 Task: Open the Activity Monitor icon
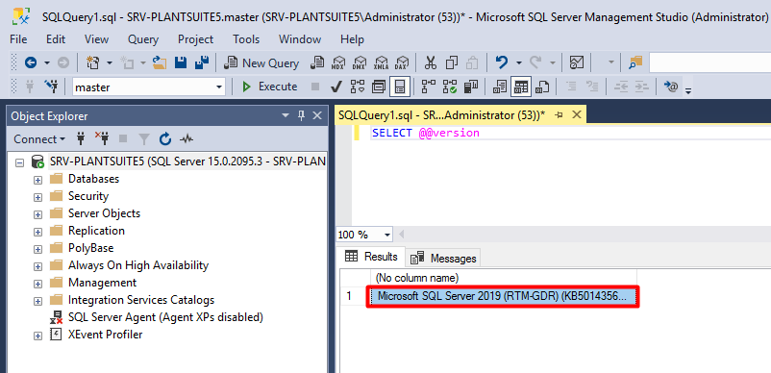[x=576, y=62]
